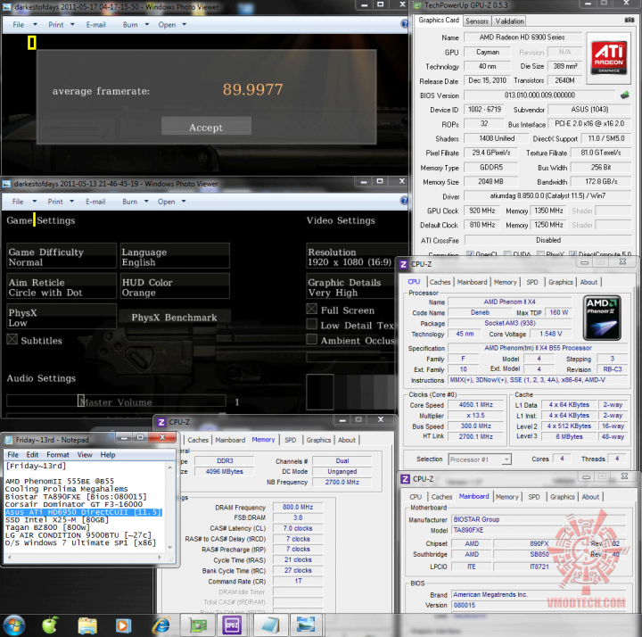Viewport: 642px width, 637px height.
Task: Open the Windows Start menu orb
Action: (14, 625)
